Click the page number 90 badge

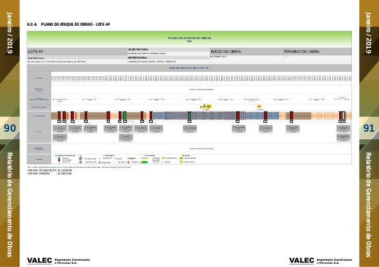(x=9, y=128)
